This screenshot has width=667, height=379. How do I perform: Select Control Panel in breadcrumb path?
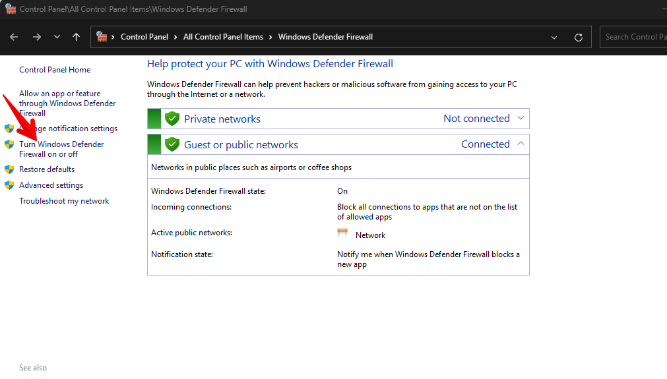[x=144, y=37]
